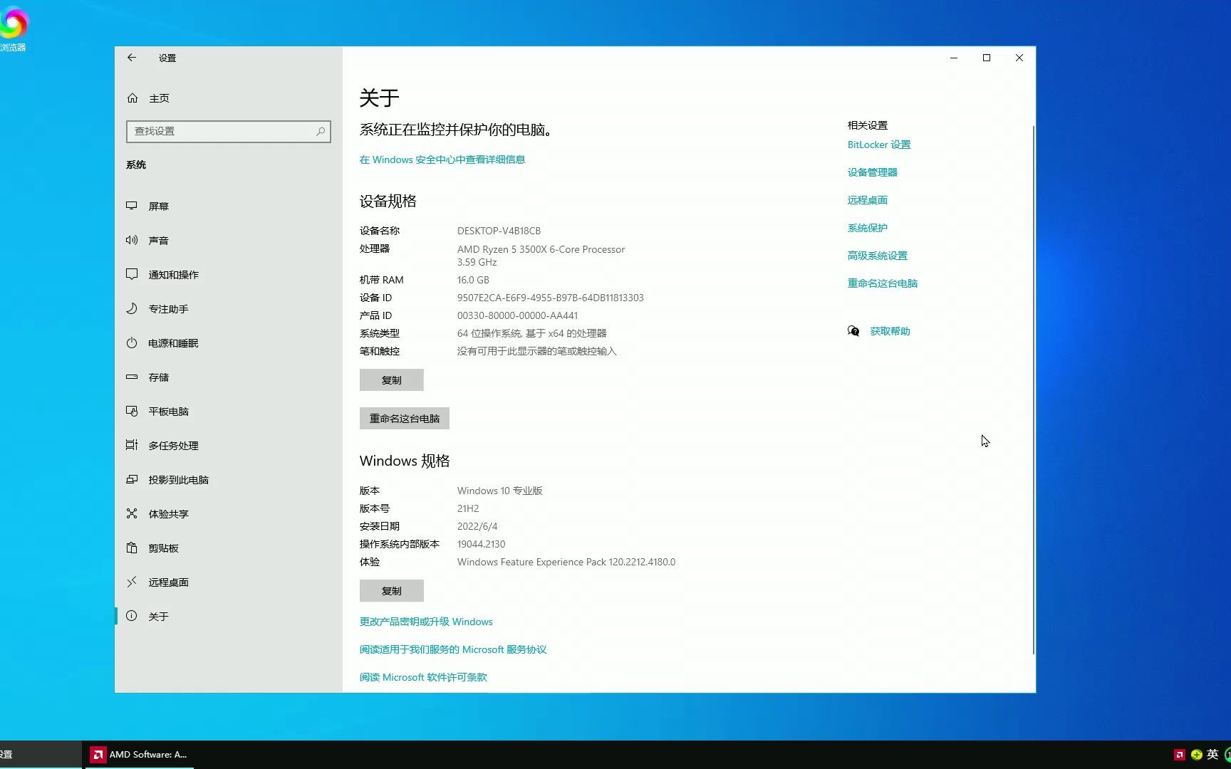Open 平板电脑 tablet settings

click(228, 411)
